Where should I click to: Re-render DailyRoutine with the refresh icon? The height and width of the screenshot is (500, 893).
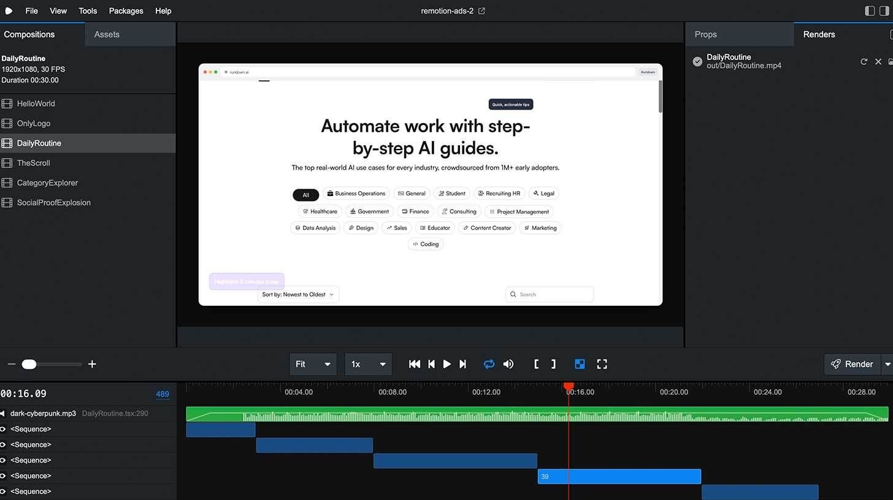[864, 61]
